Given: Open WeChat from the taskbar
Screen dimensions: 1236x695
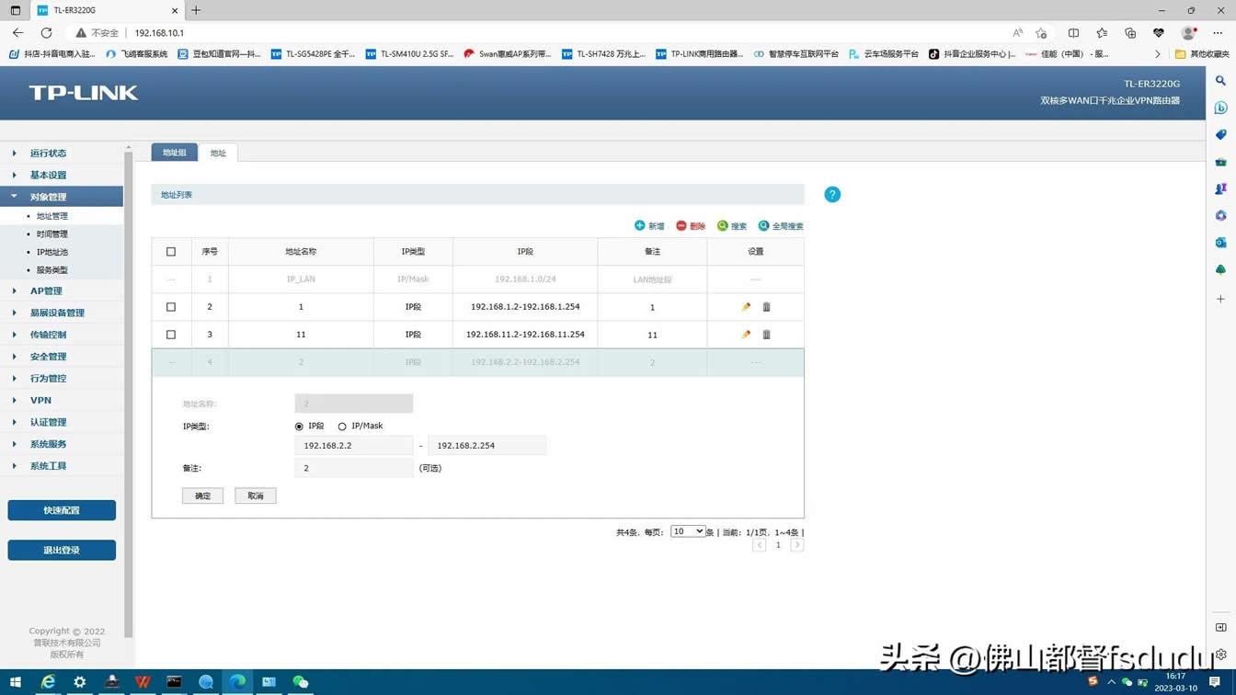Looking at the screenshot, I should [300, 682].
